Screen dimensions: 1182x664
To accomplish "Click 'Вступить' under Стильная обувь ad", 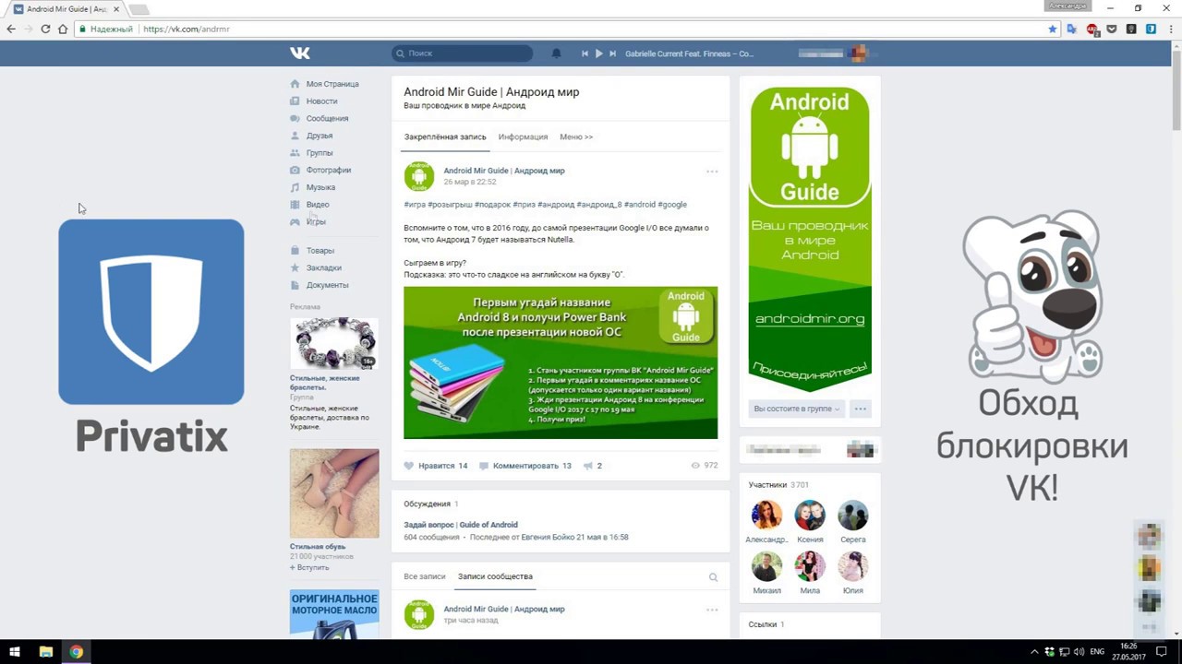I will pyautogui.click(x=309, y=568).
